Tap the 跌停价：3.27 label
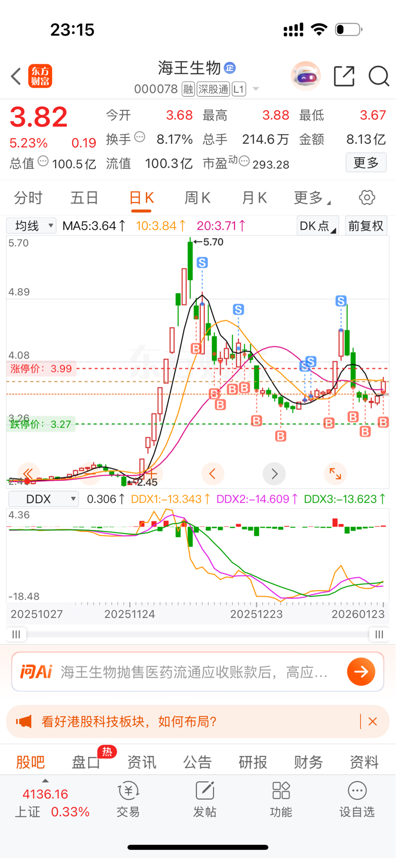The image size is (396, 858). pos(41,424)
